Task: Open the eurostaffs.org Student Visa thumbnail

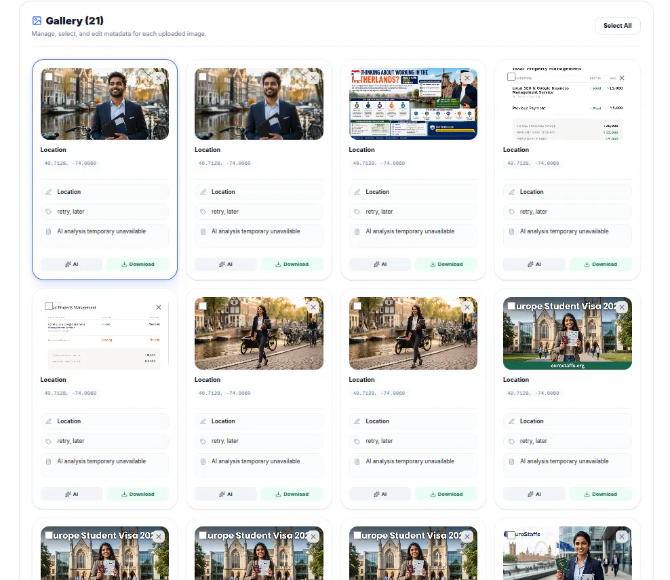Action: [568, 333]
